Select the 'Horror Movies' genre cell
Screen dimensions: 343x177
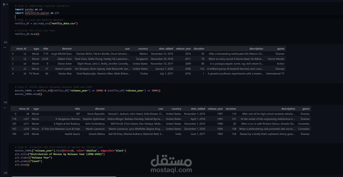coord(276,59)
